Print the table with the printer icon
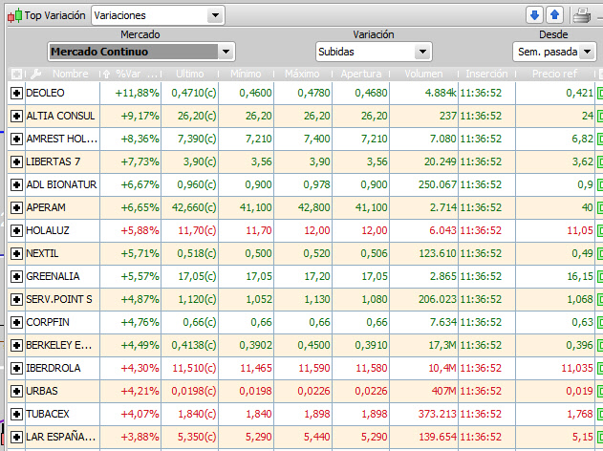Viewport: 603px width, 451px height. tap(581, 15)
